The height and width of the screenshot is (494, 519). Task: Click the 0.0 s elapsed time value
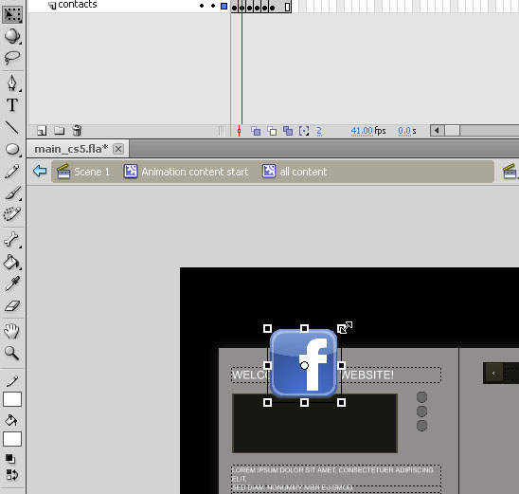click(404, 131)
